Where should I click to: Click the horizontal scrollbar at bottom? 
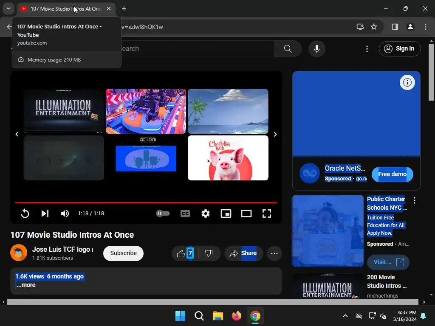[213, 302]
